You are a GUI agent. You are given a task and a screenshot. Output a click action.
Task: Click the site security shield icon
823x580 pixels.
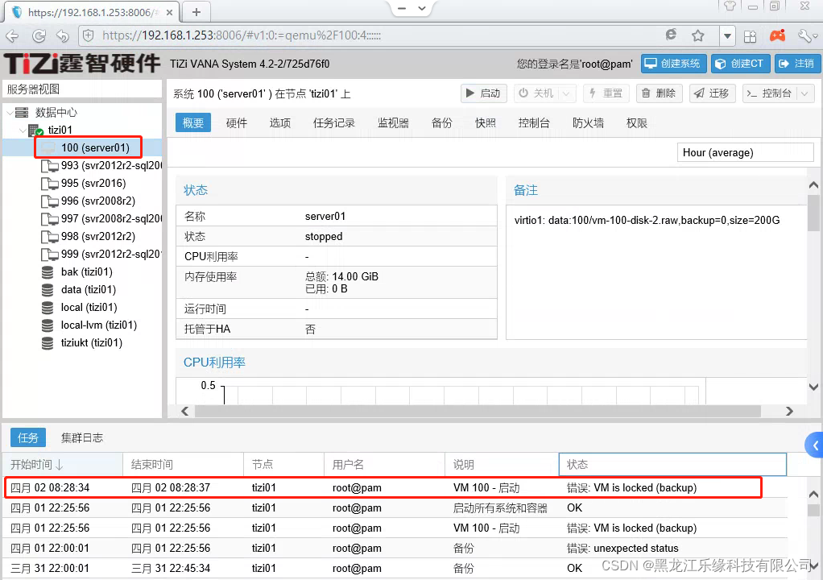(x=89, y=35)
